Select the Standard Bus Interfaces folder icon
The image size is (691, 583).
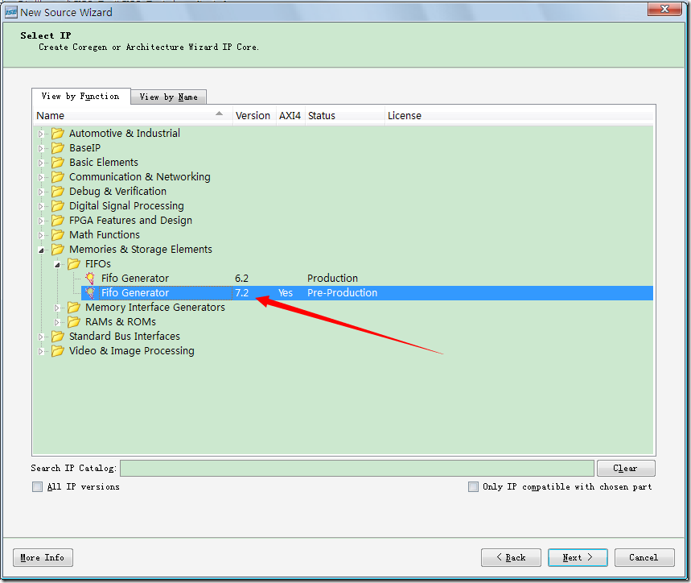coord(58,337)
